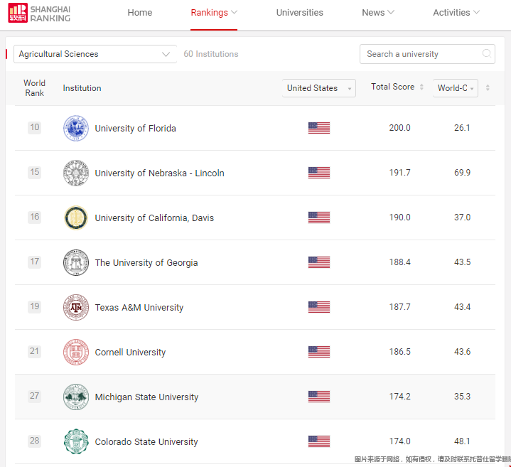Open the United States country filter
This screenshot has width=511, height=467.
click(x=318, y=88)
